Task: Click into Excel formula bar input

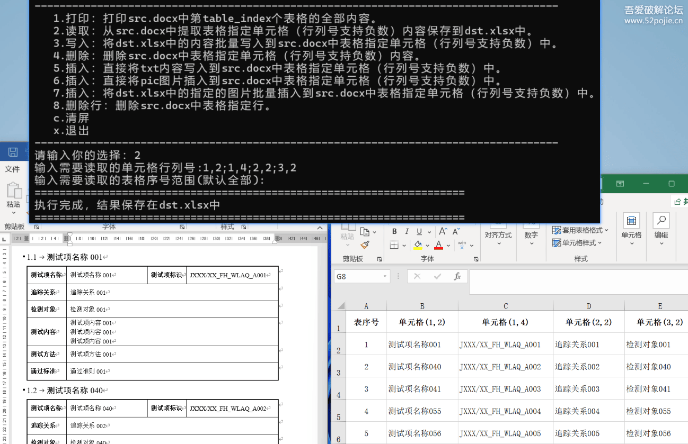Action: point(578,282)
